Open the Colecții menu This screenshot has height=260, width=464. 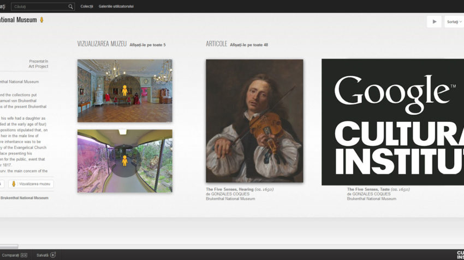pos(87,7)
